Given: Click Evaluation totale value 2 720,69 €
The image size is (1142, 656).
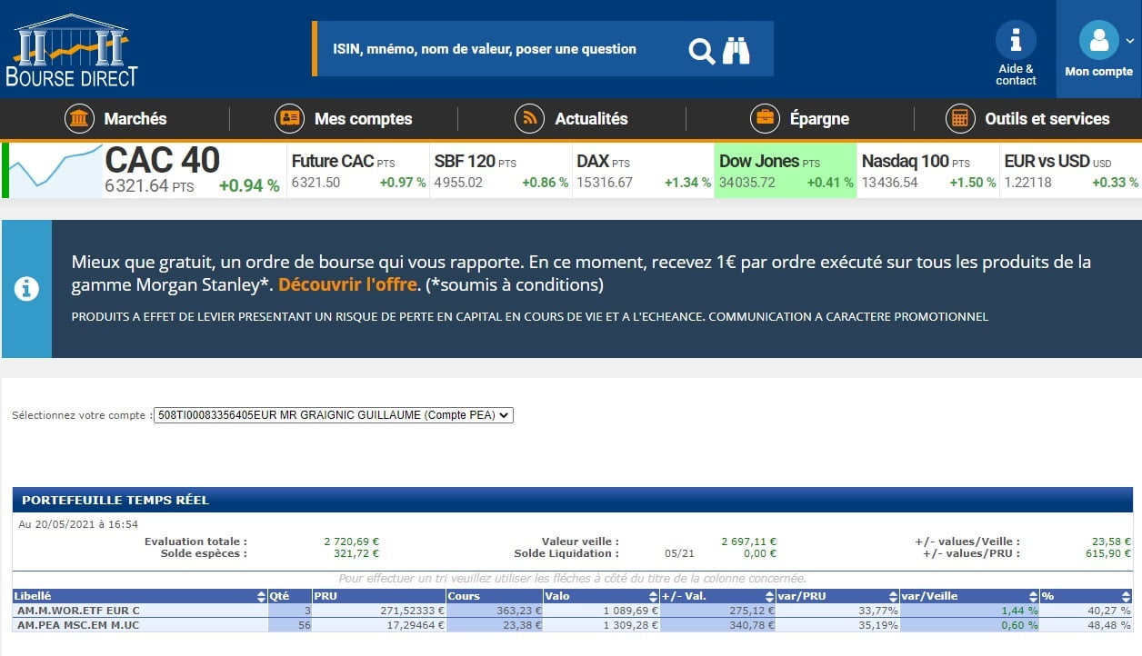Looking at the screenshot, I should coord(351,542).
